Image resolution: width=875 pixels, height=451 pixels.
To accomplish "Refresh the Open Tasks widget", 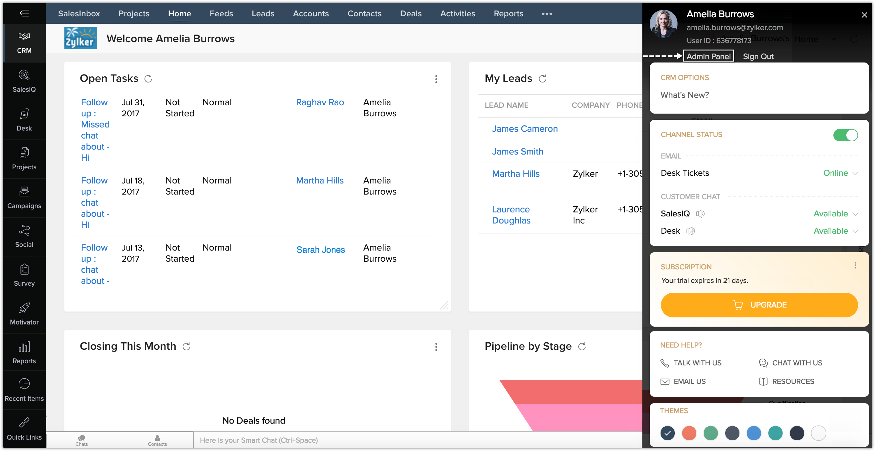I will [x=148, y=79].
